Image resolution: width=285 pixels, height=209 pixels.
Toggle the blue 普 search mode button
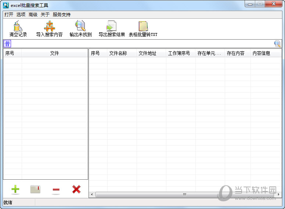(7, 44)
